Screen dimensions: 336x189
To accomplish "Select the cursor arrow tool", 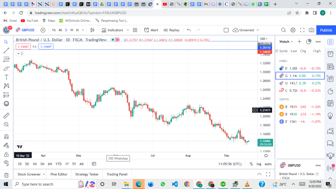I will coord(6,42).
